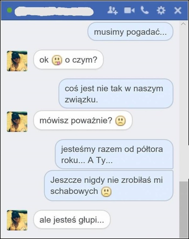Click sad emoji after 'schabowych'
This screenshot has width=189, height=239.
pyautogui.click(x=106, y=191)
